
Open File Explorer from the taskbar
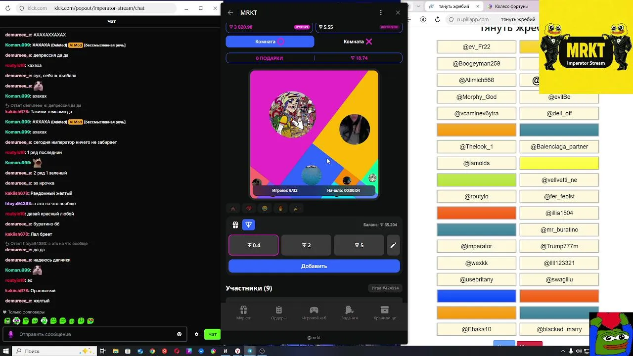(x=115, y=351)
